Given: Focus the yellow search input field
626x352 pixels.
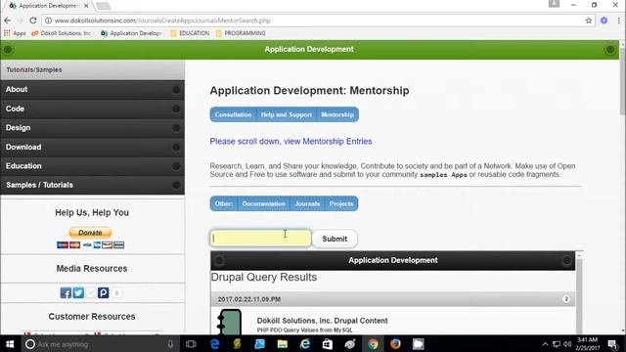Looking at the screenshot, I should [261, 239].
